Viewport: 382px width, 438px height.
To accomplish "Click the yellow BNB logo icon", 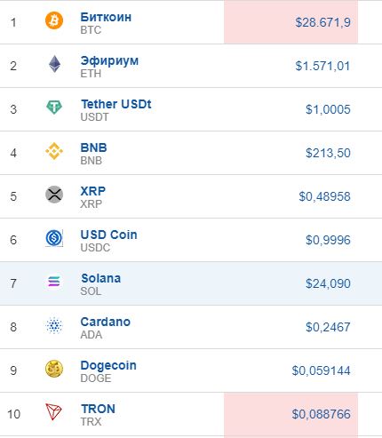I will [x=54, y=151].
